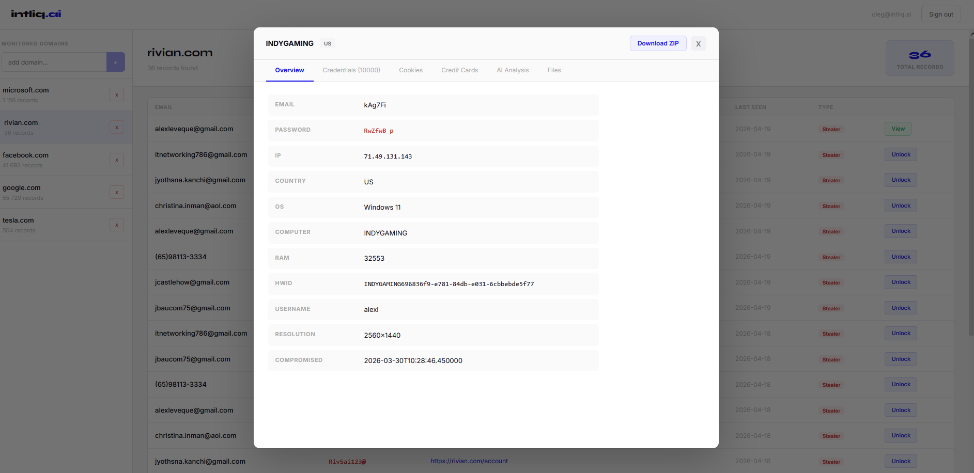This screenshot has width=974, height=473.
Task: Remove google.com using its x icon
Action: 117,192
